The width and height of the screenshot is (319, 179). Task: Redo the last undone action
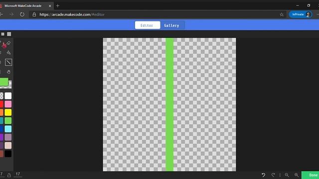[x=273, y=175]
